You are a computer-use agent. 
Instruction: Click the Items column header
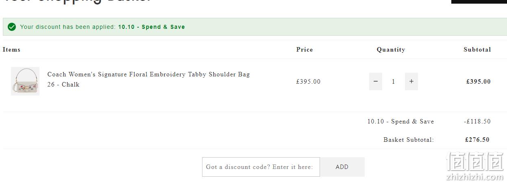pyautogui.click(x=11, y=50)
